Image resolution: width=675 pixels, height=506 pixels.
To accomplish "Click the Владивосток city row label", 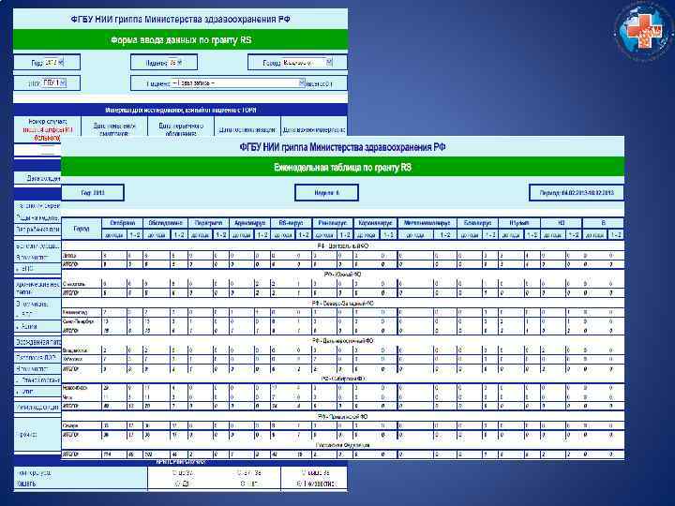I will point(75,350).
